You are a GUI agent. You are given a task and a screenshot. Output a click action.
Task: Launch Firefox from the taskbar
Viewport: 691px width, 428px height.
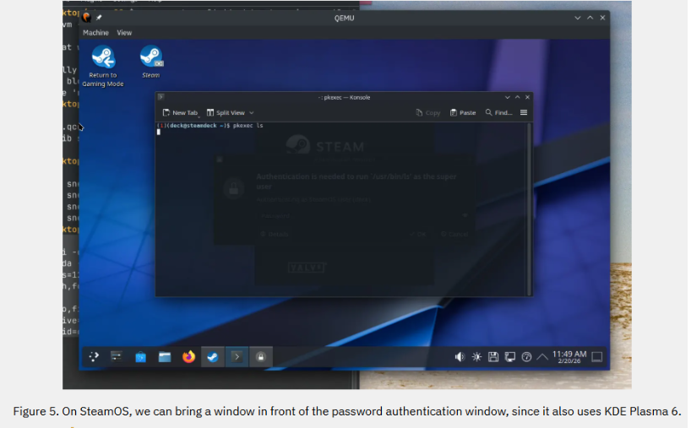188,356
